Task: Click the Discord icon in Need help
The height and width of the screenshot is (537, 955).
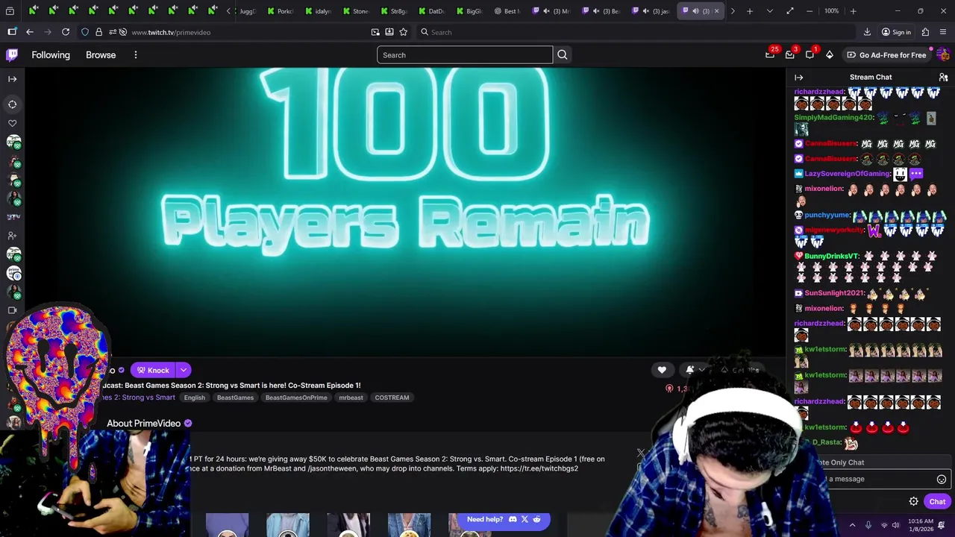Action: click(513, 519)
